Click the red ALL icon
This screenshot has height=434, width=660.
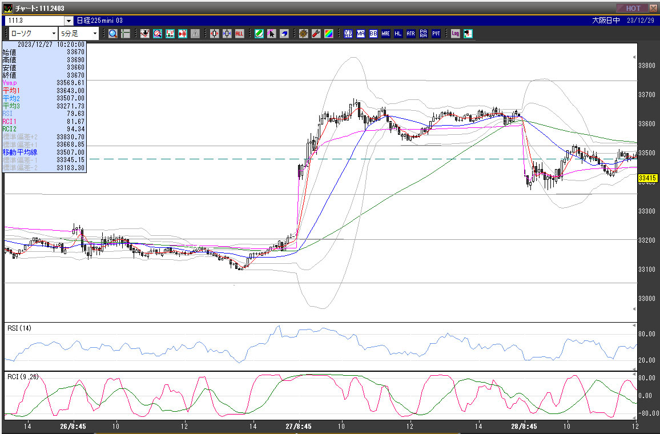pos(239,34)
